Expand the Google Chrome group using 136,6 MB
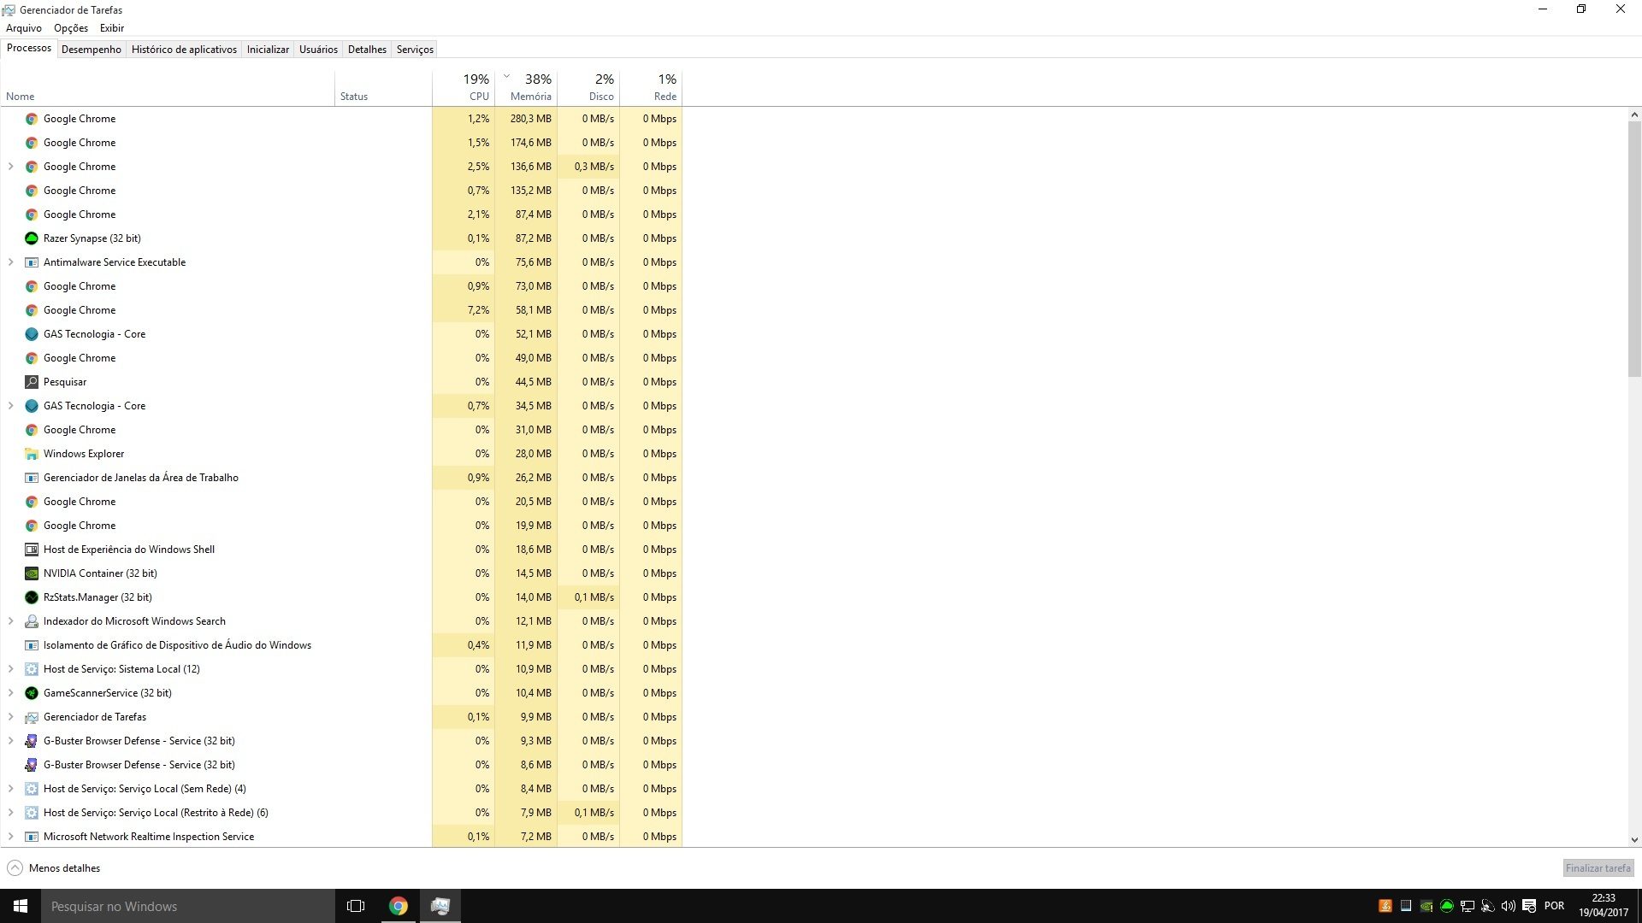This screenshot has height=923, width=1642. pos(10,167)
